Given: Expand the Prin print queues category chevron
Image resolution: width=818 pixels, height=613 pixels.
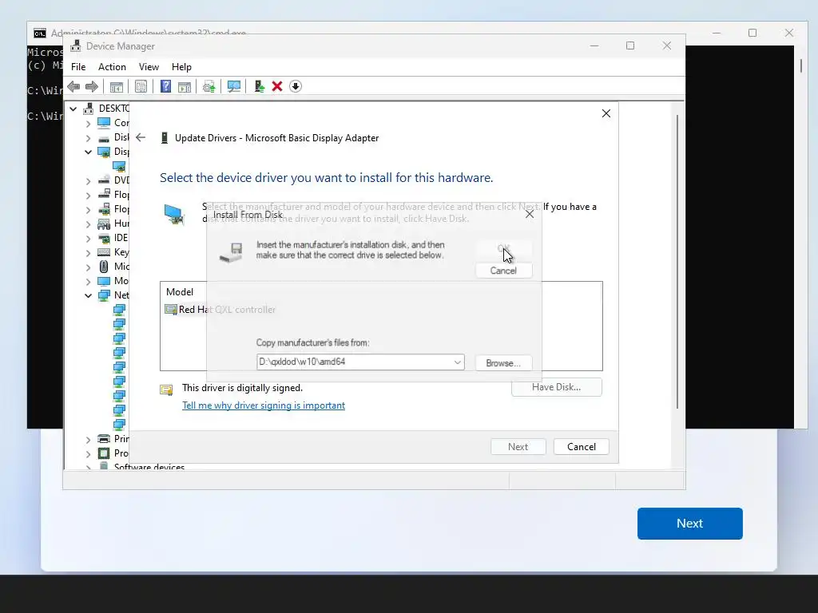Looking at the screenshot, I should click(88, 440).
